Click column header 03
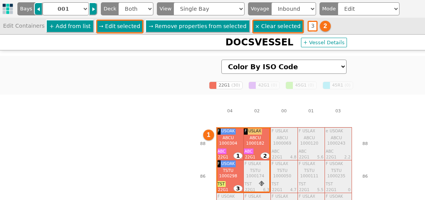This screenshot has height=200, width=425. (338, 111)
